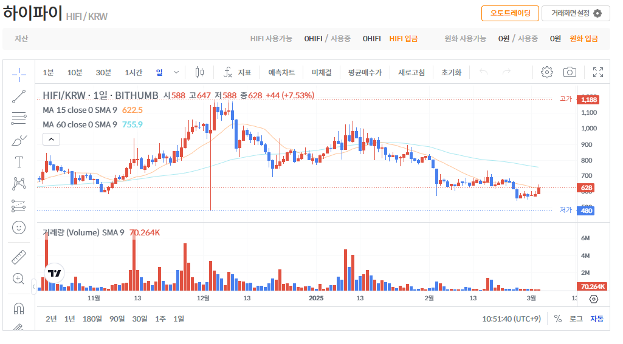Set chart range to 1일
This screenshot has width=623, height=344.
coord(179,319)
